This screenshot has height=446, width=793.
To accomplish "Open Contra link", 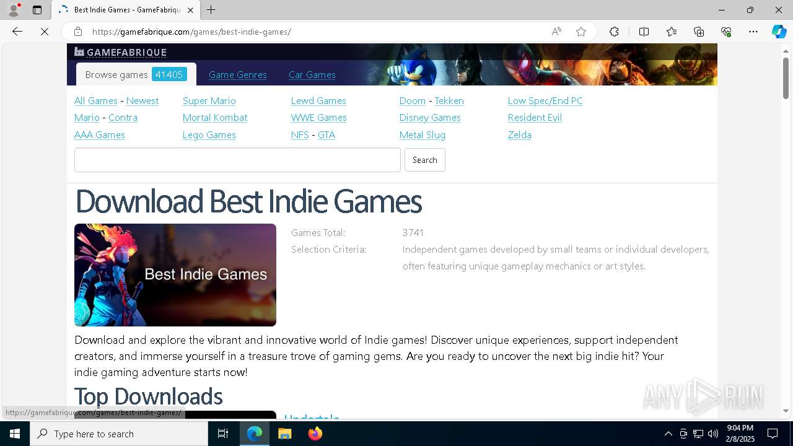I will [123, 117].
